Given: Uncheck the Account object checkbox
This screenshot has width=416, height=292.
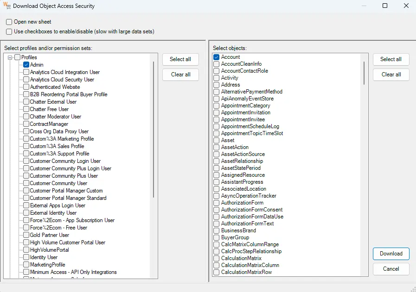Looking at the screenshot, I should coord(216,57).
